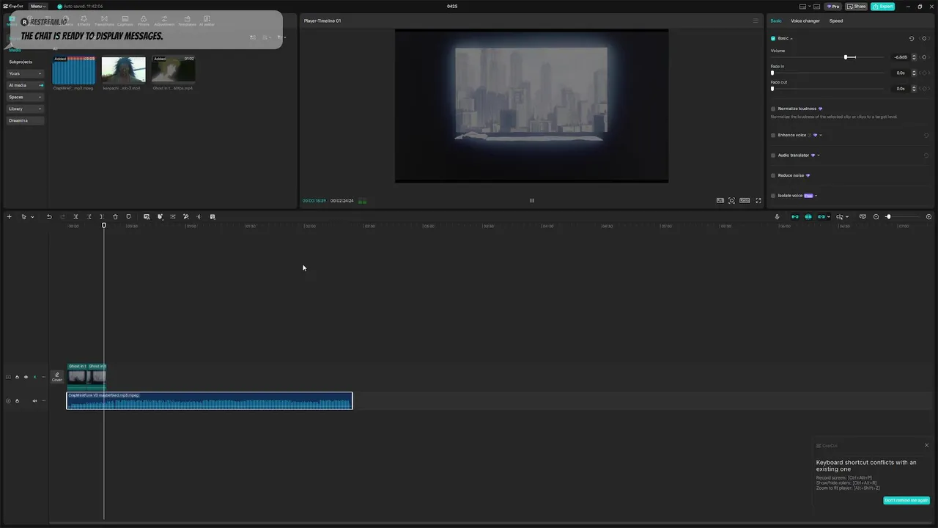Click the shield marker icon in timeline toolbar

coord(128,216)
